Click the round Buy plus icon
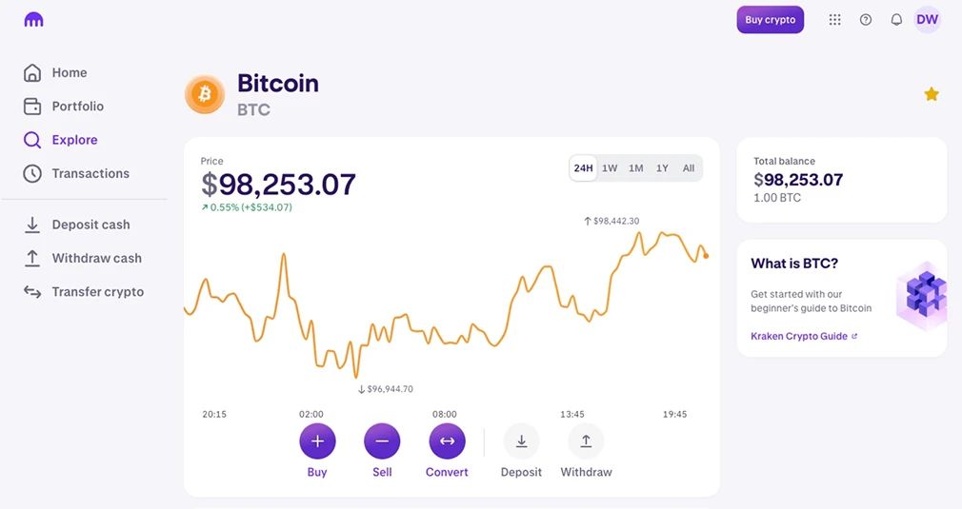The width and height of the screenshot is (962, 509). pyautogui.click(x=317, y=441)
